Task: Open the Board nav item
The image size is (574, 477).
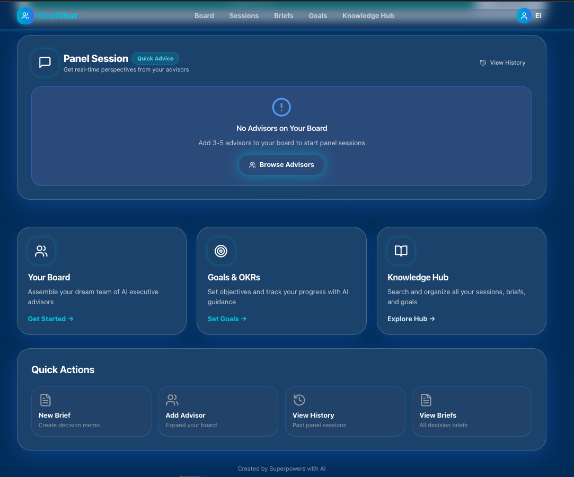Action: pyautogui.click(x=204, y=16)
